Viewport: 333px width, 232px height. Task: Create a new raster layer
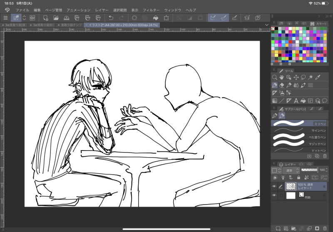278,228
